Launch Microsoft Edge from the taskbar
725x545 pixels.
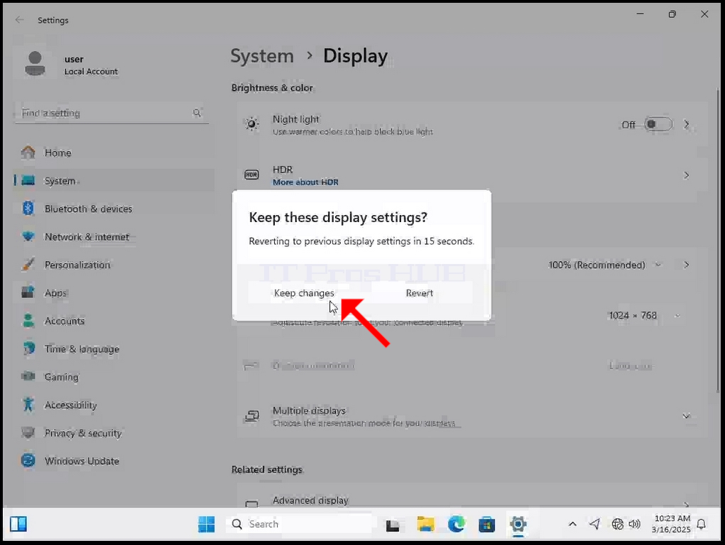[457, 524]
